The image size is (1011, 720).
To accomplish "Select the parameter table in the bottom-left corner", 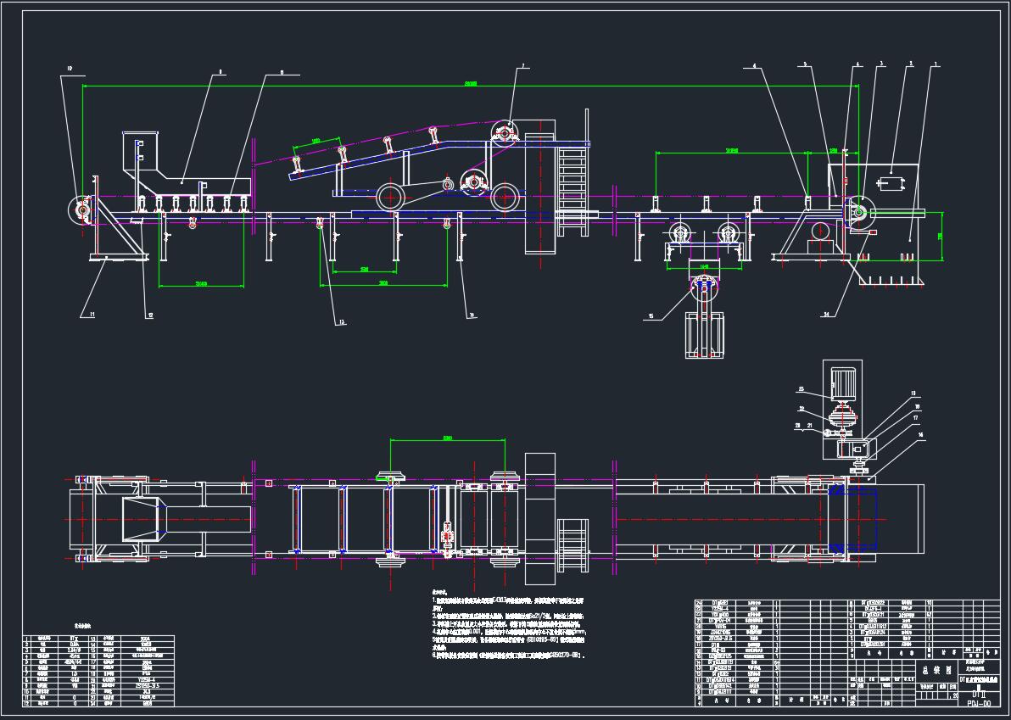I will [x=98, y=670].
